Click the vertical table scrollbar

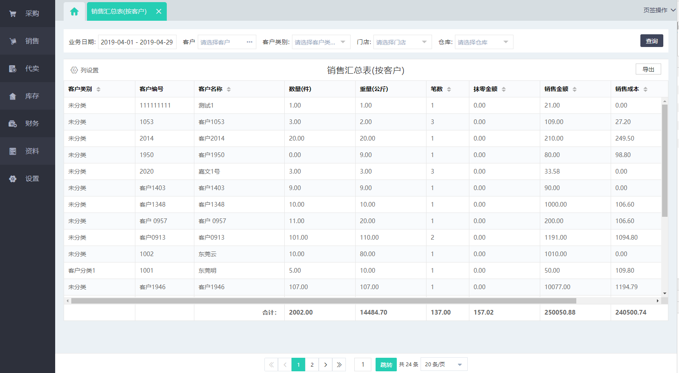click(x=665, y=160)
